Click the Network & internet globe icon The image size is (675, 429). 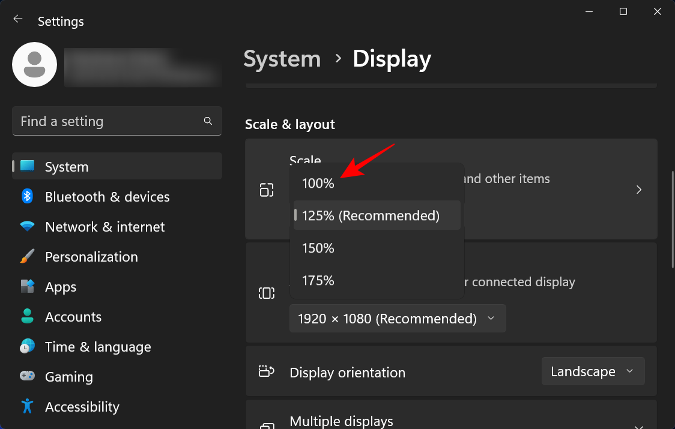point(27,227)
